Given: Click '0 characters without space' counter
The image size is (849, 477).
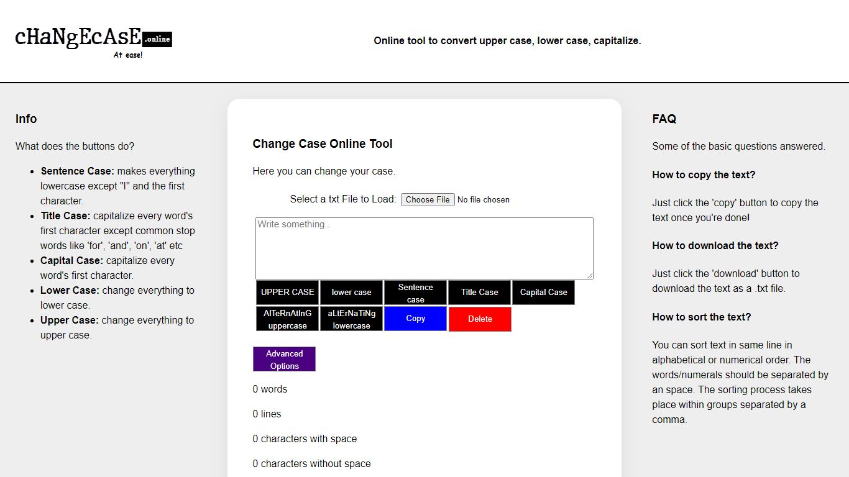Looking at the screenshot, I should tap(311, 463).
